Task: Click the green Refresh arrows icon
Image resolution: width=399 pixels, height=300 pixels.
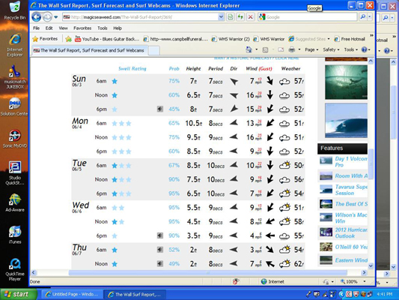Action: [x=240, y=17]
